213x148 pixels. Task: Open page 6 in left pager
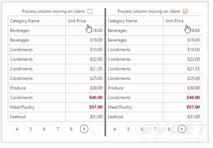click(44, 129)
